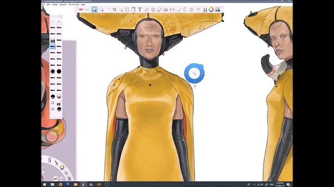Open the Brush Palette icon in the toolbar
The width and height of the screenshot is (334, 187).
[205, 10]
